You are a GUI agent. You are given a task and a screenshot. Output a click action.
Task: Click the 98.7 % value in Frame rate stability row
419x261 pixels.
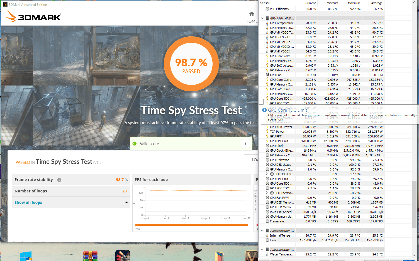(122, 180)
